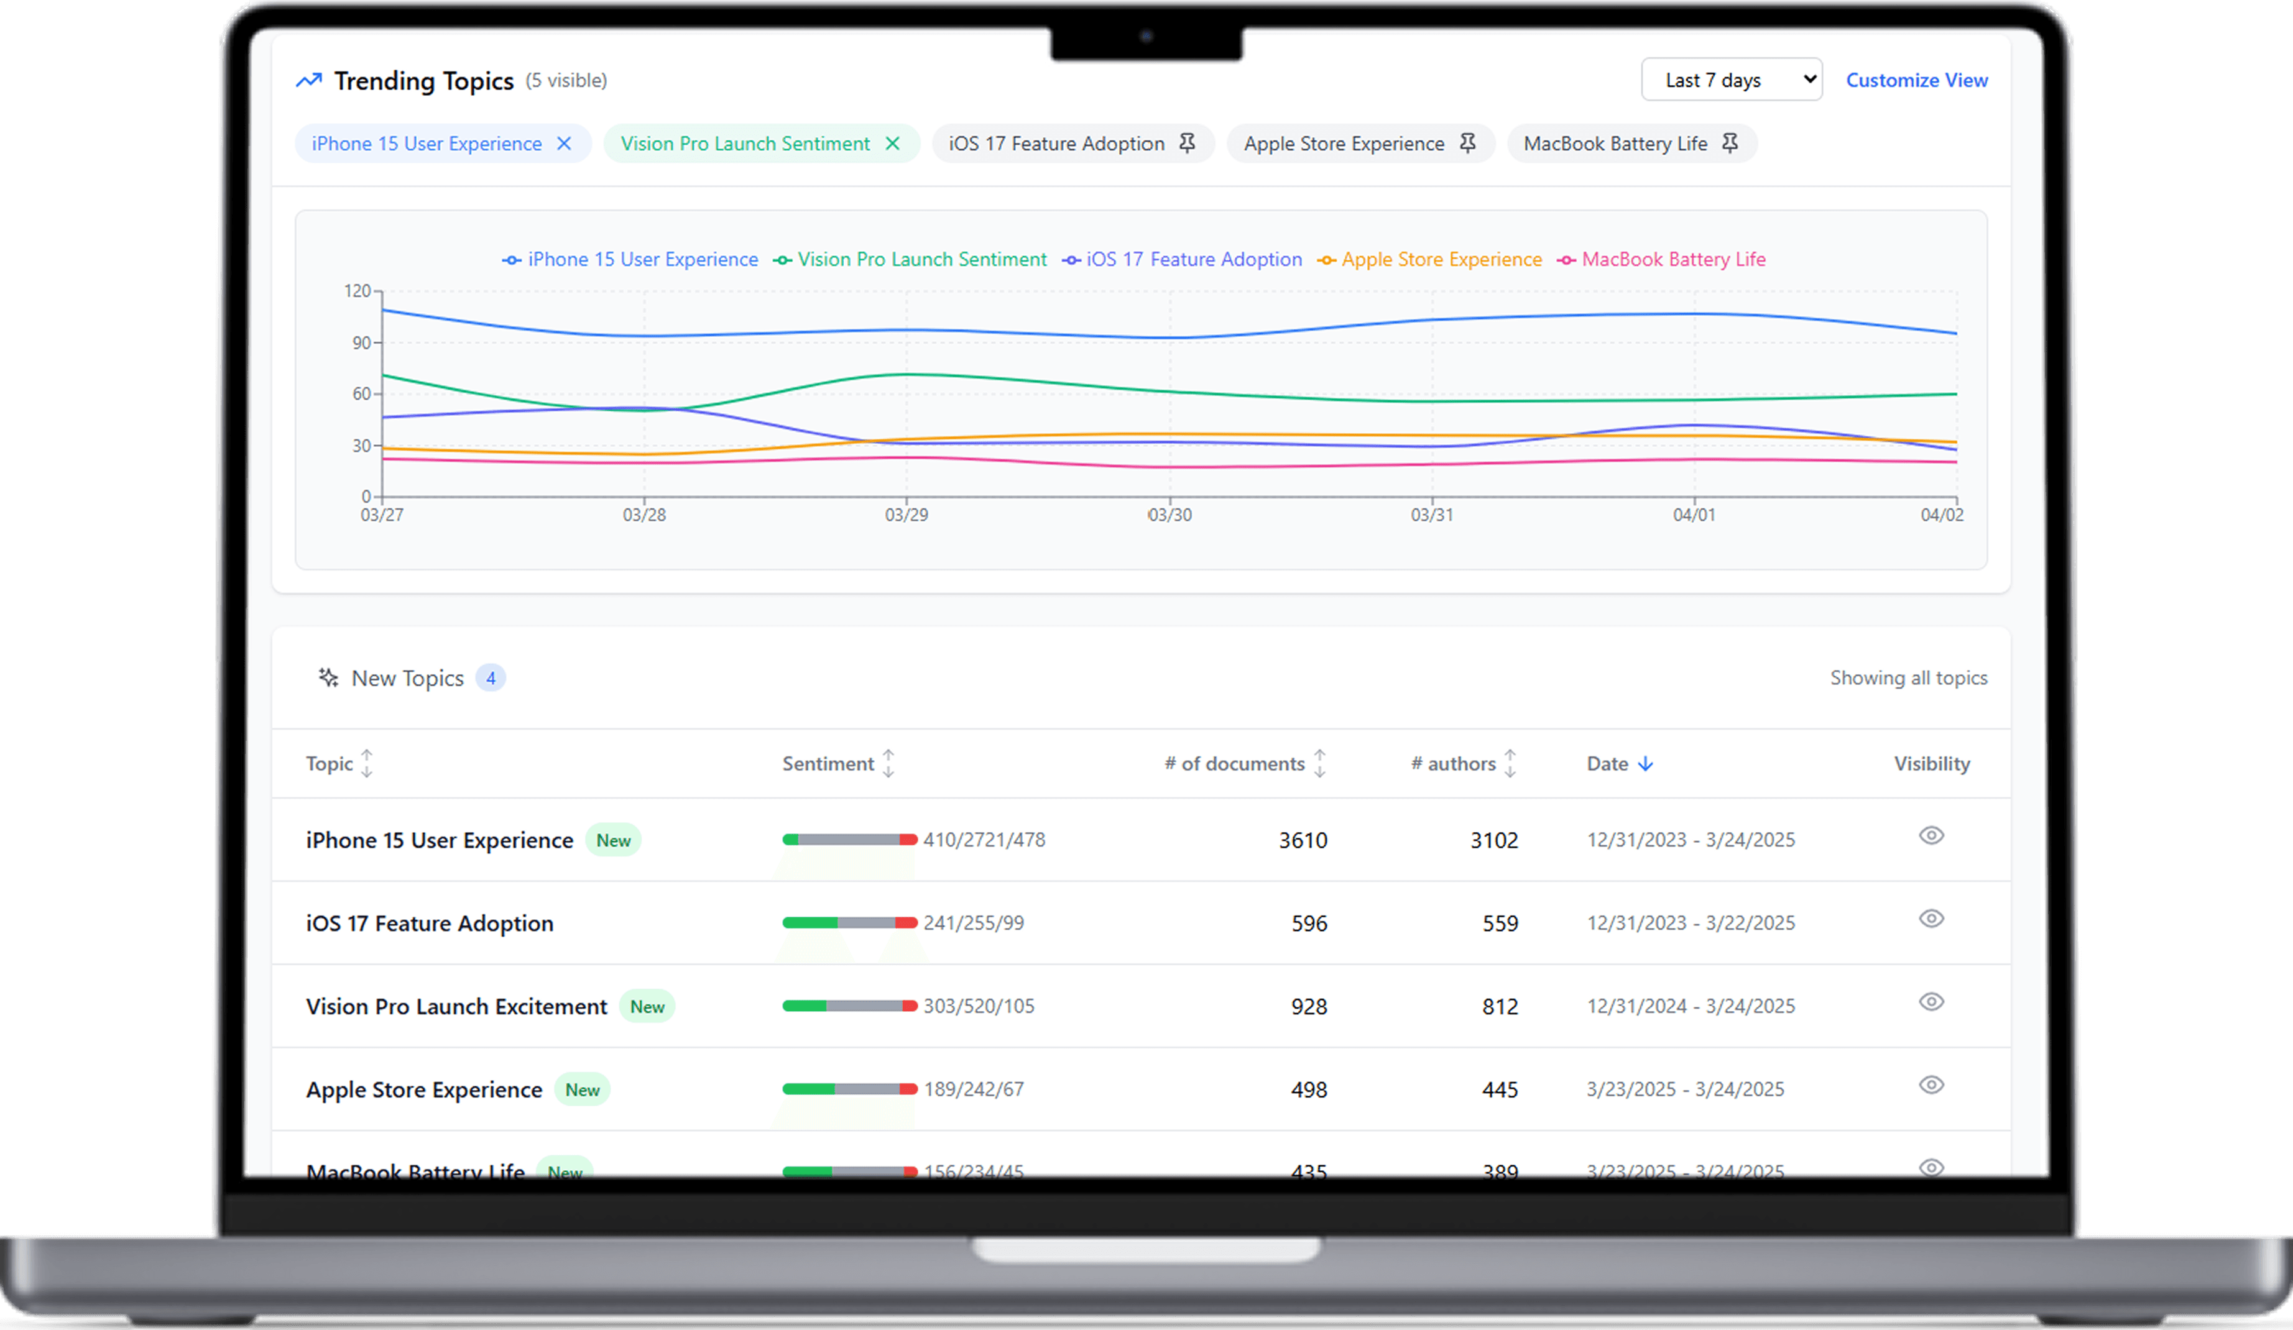
Task: Click the 04/01 chart axis label
Action: pyautogui.click(x=1694, y=515)
